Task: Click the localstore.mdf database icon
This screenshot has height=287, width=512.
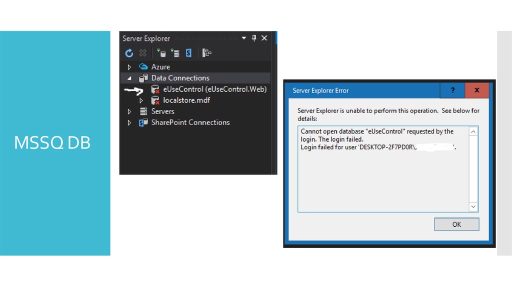Action: pyautogui.click(x=155, y=100)
